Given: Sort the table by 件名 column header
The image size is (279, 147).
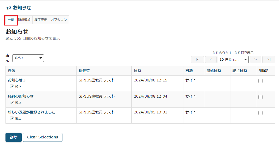Looking at the screenshot, I should [x=11, y=71].
